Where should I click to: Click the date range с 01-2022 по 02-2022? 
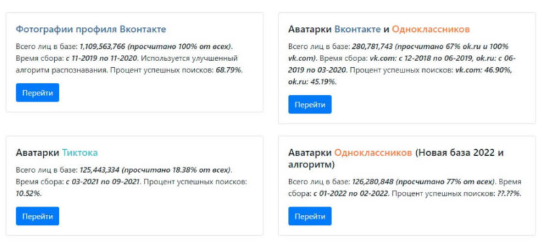pyautogui.click(x=350, y=194)
